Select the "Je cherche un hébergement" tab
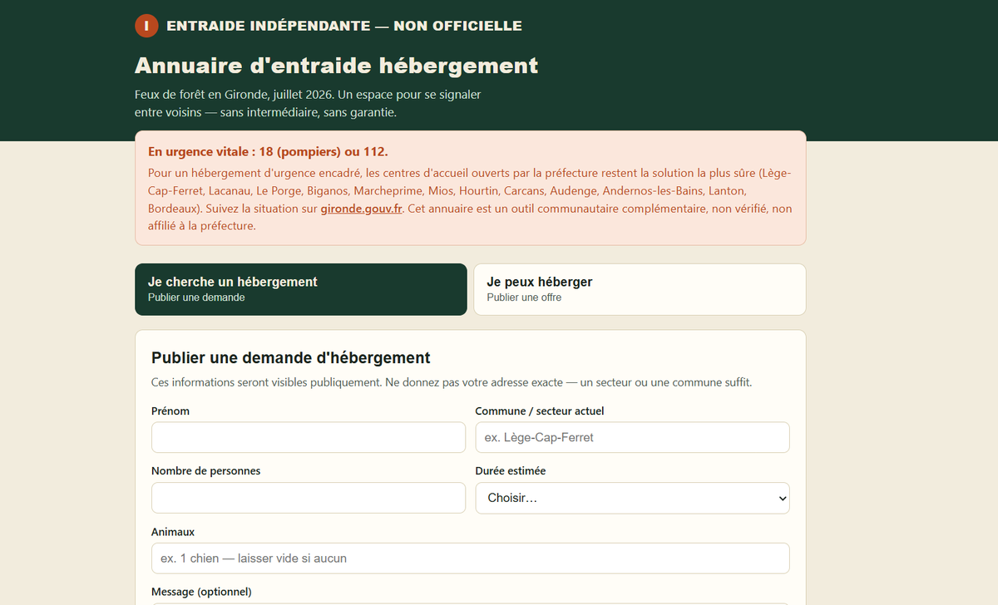Image resolution: width=998 pixels, height=605 pixels. click(301, 289)
